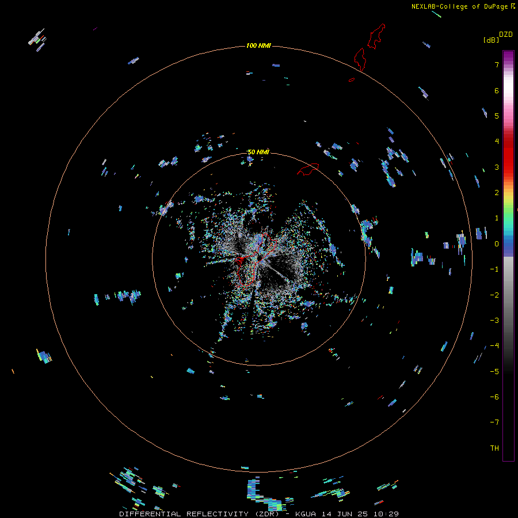Click the -7 value on dB scale
This screenshot has height=518, width=518.
(494, 422)
